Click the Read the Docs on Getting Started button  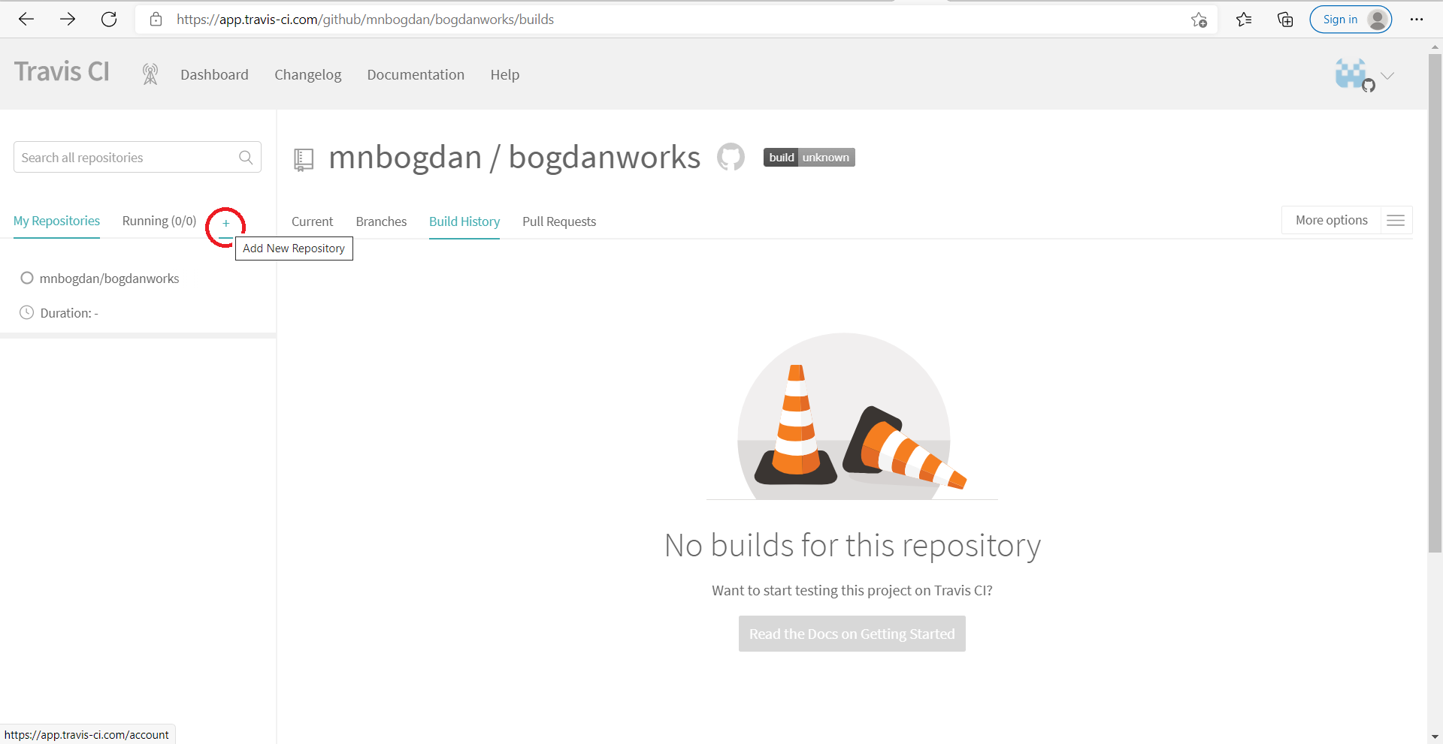click(851, 634)
